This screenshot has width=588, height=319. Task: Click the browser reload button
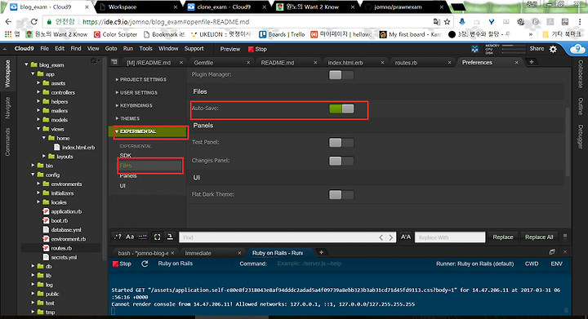(x=33, y=22)
